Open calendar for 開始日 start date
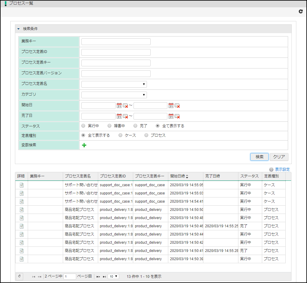The height and width of the screenshot is (283, 307). tap(119, 106)
